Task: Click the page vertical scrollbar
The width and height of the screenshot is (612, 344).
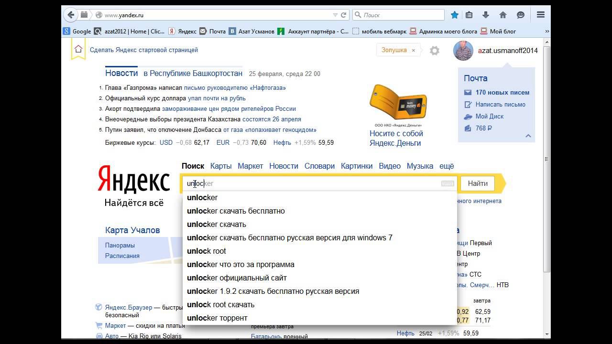Action: click(547, 160)
